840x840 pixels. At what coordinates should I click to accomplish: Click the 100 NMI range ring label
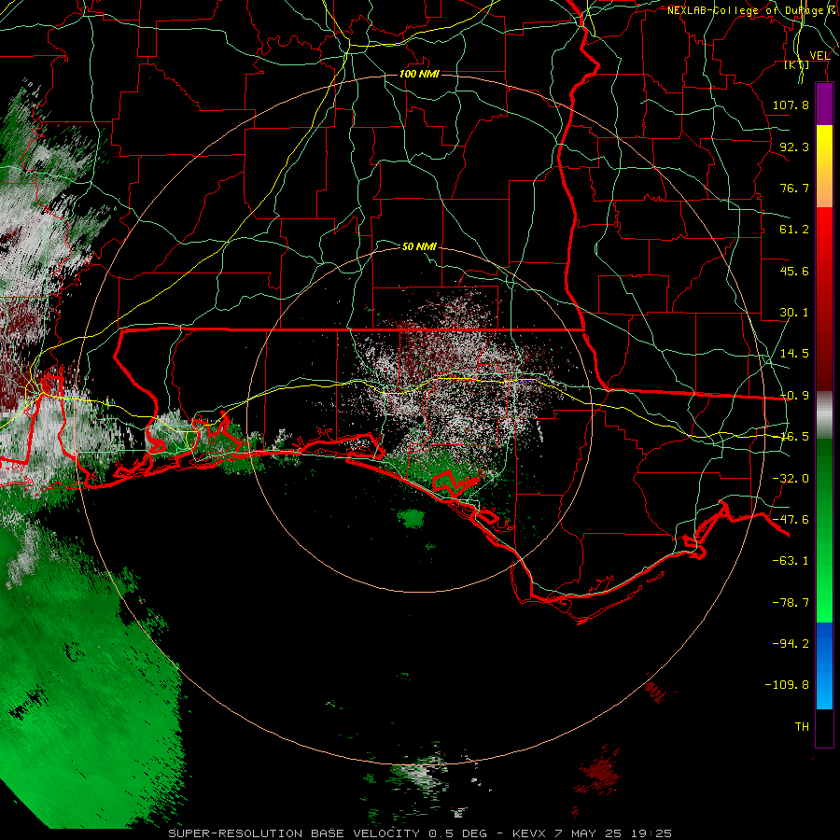419,74
